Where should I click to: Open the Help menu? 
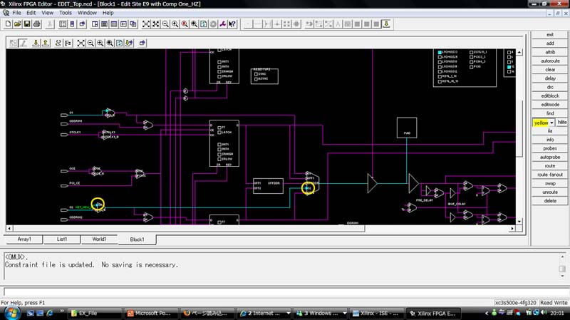point(108,13)
